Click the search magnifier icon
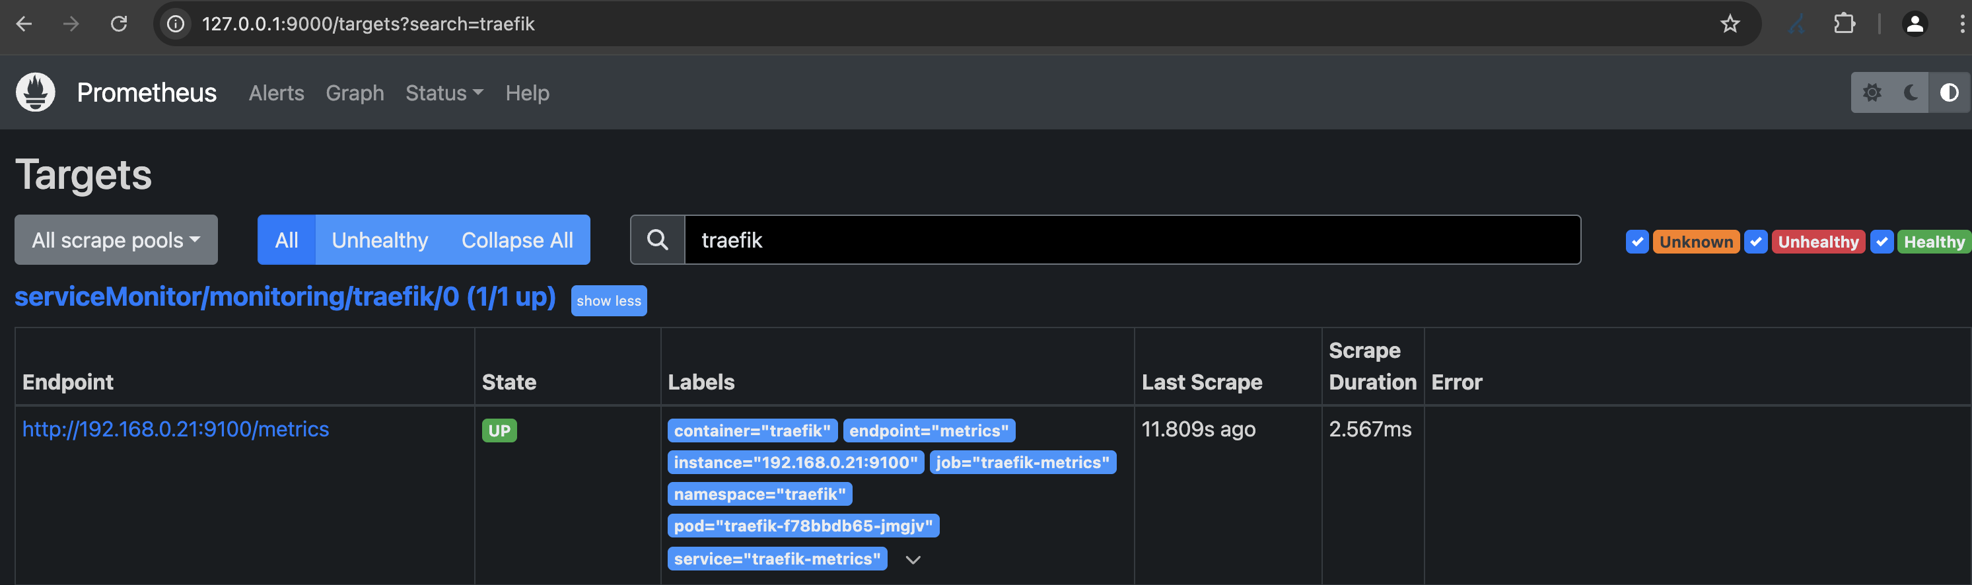Image resolution: width=1972 pixels, height=585 pixels. (658, 240)
